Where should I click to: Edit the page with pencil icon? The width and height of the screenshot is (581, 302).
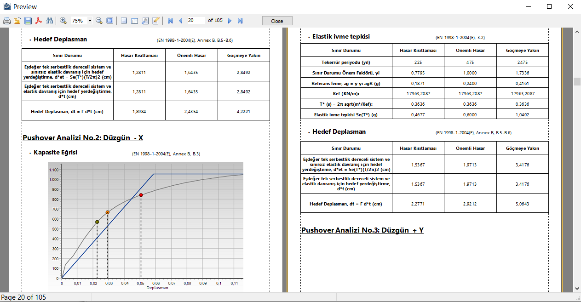[x=156, y=21]
